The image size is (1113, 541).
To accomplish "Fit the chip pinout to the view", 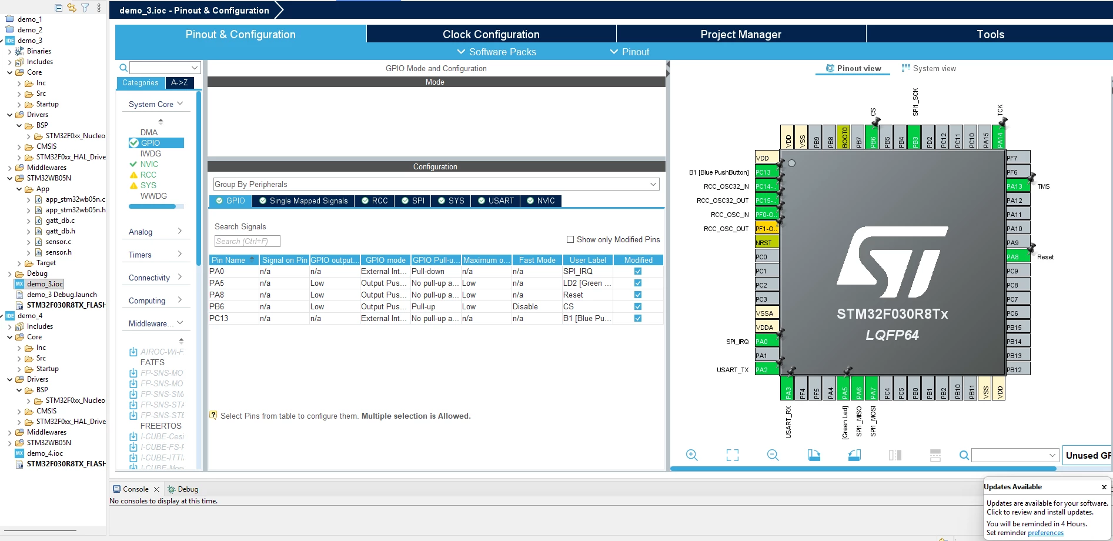I will click(x=733, y=455).
